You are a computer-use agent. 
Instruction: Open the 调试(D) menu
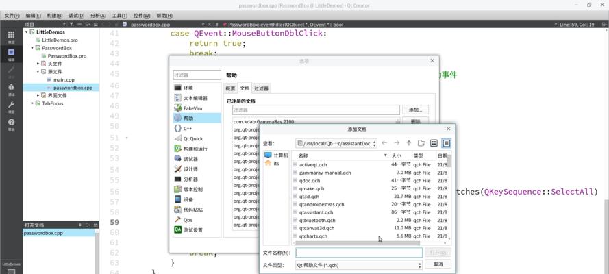pos(77,16)
